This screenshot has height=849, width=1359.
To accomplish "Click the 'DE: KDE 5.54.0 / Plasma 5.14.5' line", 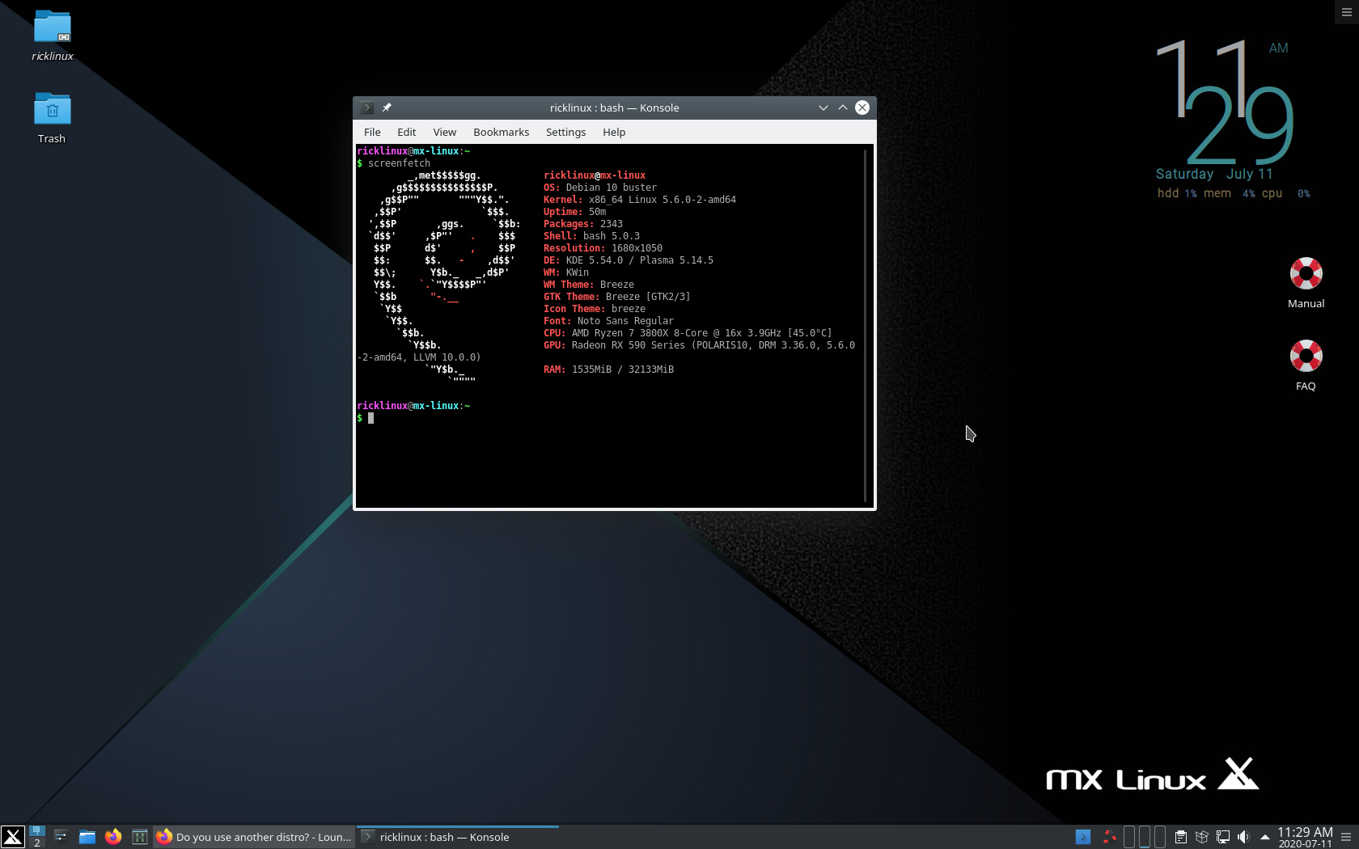I will (629, 260).
